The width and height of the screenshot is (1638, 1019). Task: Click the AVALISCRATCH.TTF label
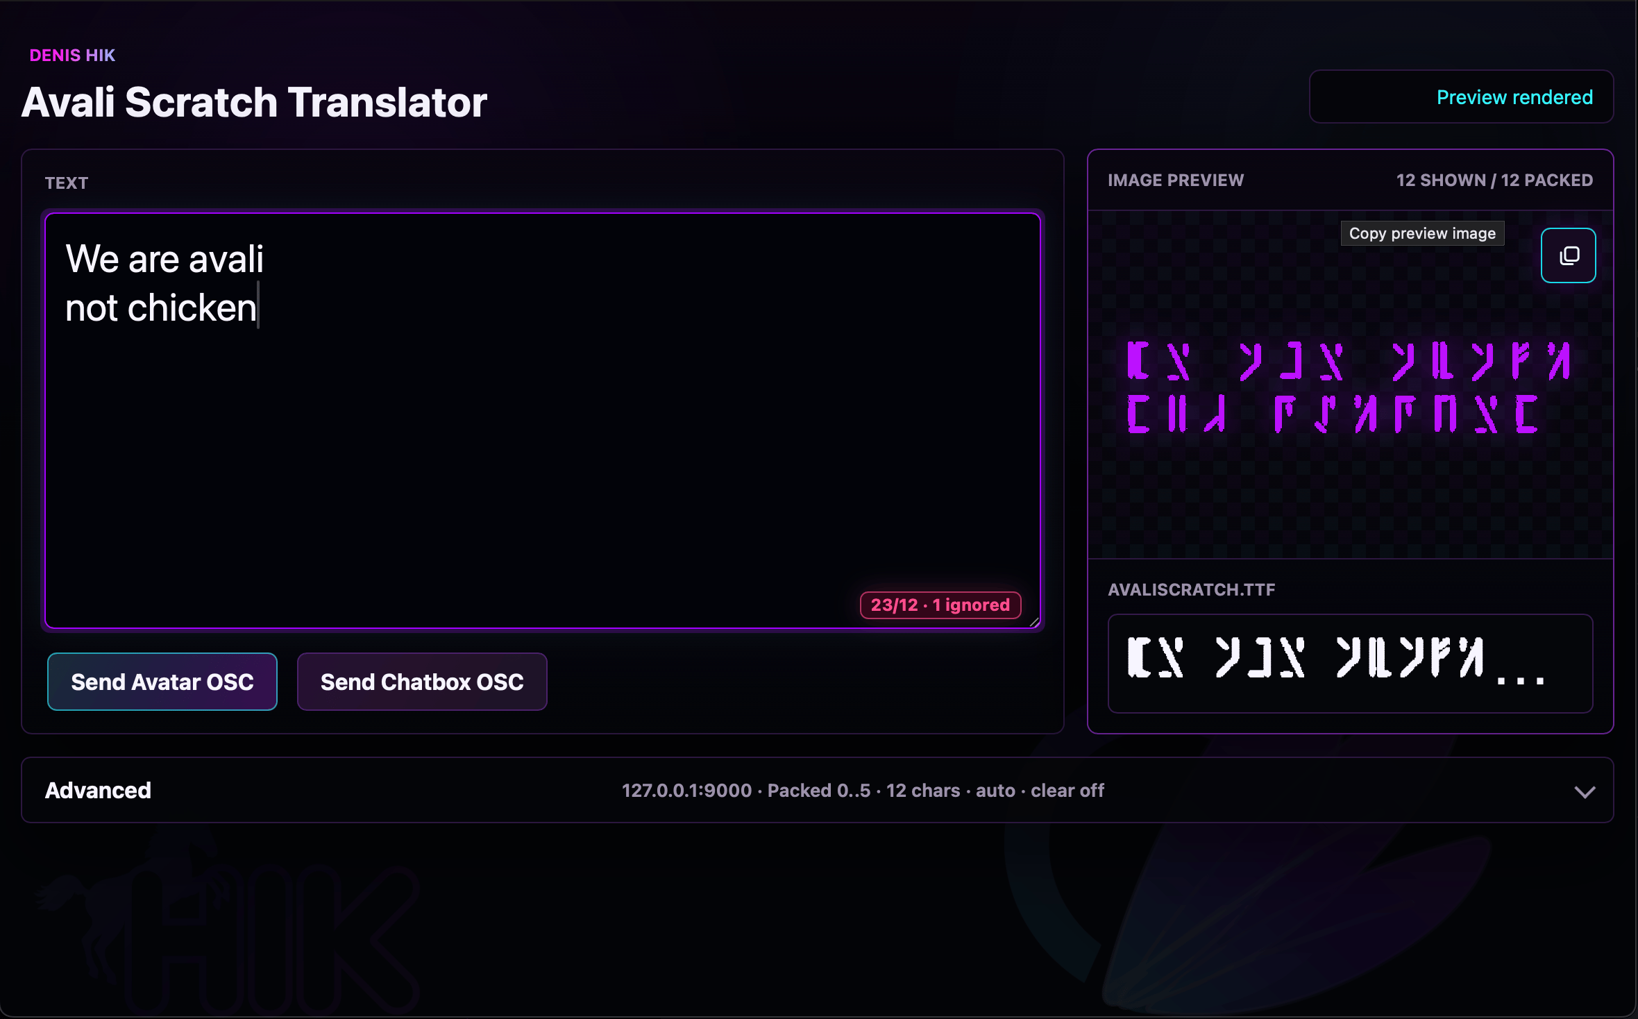point(1191,590)
